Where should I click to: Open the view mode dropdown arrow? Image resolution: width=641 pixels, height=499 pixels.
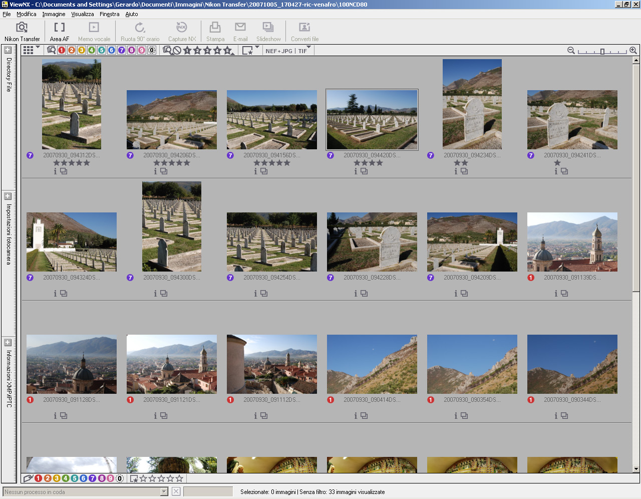click(x=38, y=48)
